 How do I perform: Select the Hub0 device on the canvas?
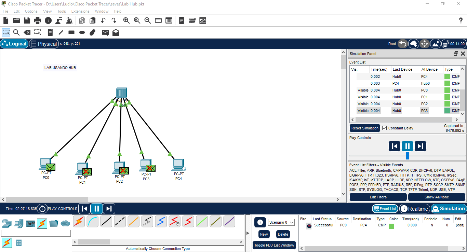tap(121, 93)
